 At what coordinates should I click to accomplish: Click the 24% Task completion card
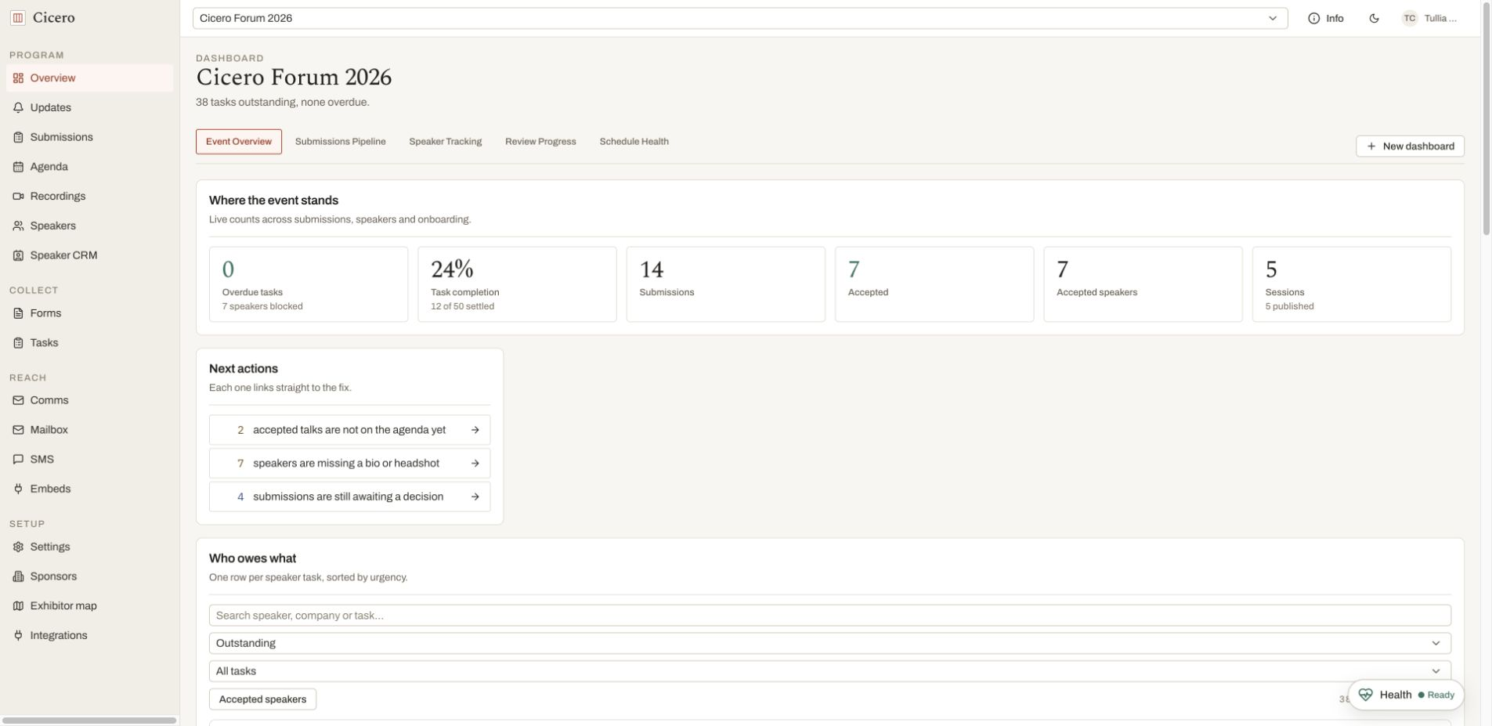517,284
